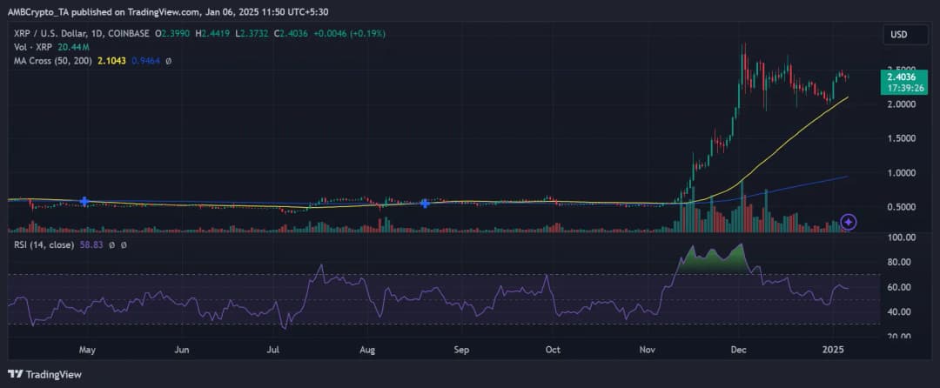Click the blue MA cross marker near May
This screenshot has height=388, width=940.
pos(84,201)
